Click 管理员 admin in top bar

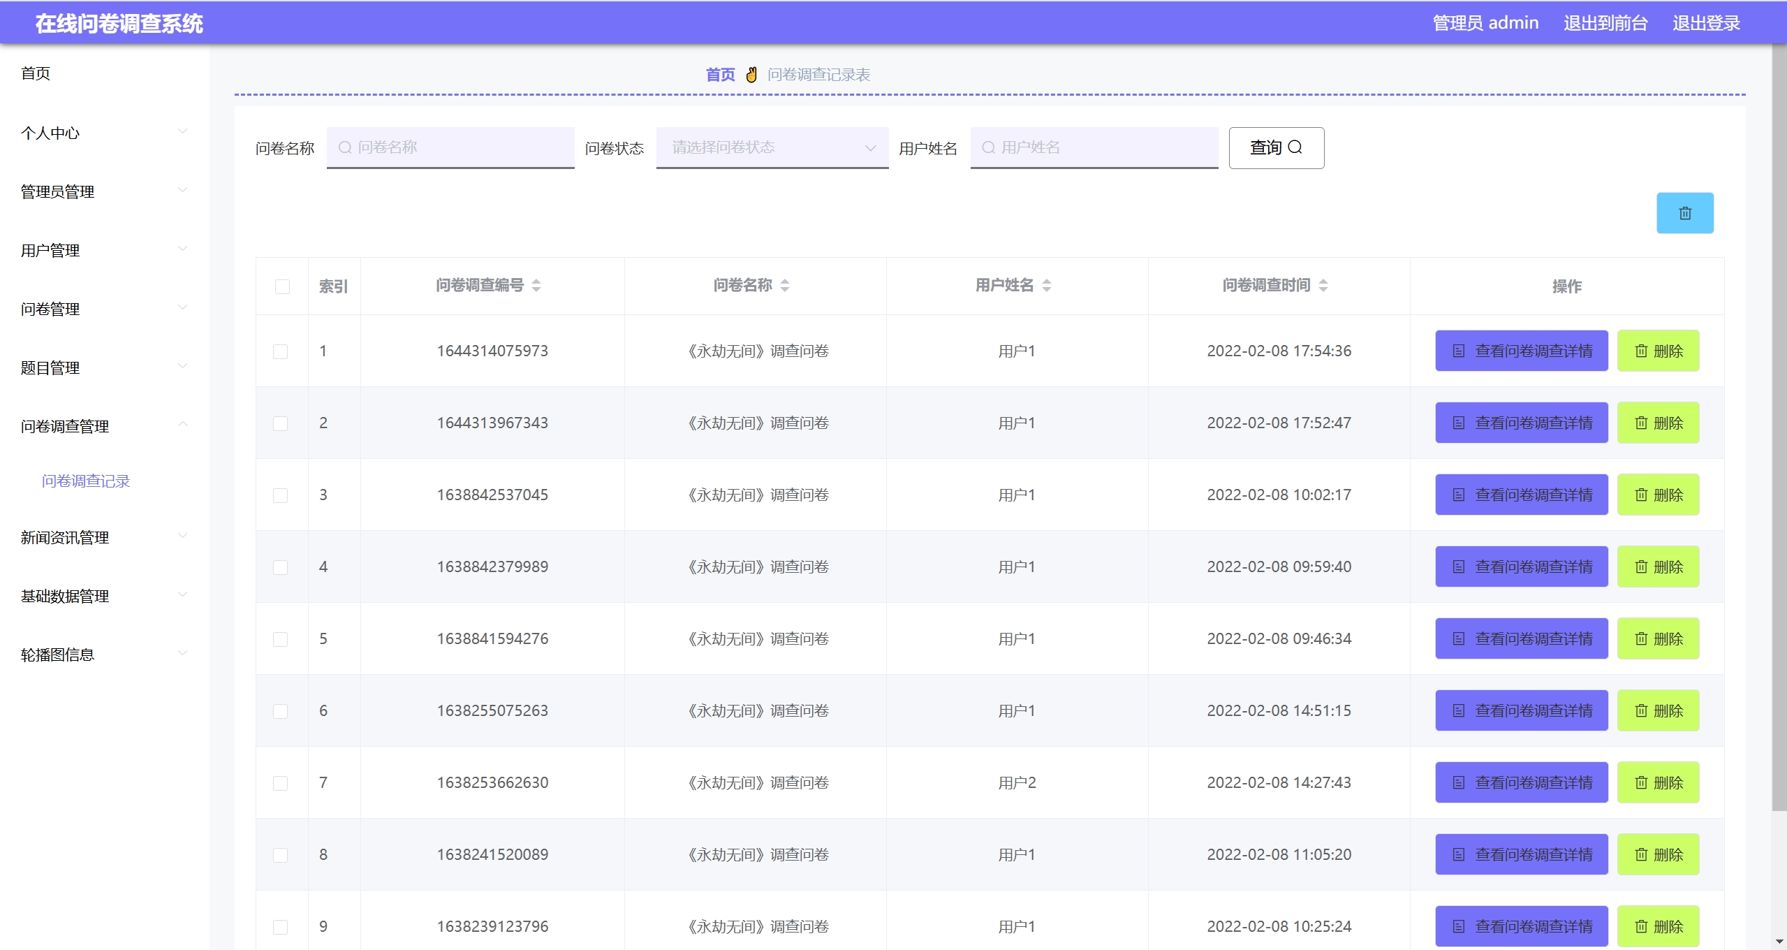coord(1485,23)
